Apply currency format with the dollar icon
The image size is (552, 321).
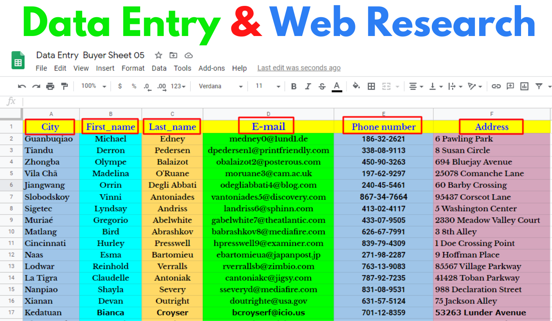[x=120, y=86]
